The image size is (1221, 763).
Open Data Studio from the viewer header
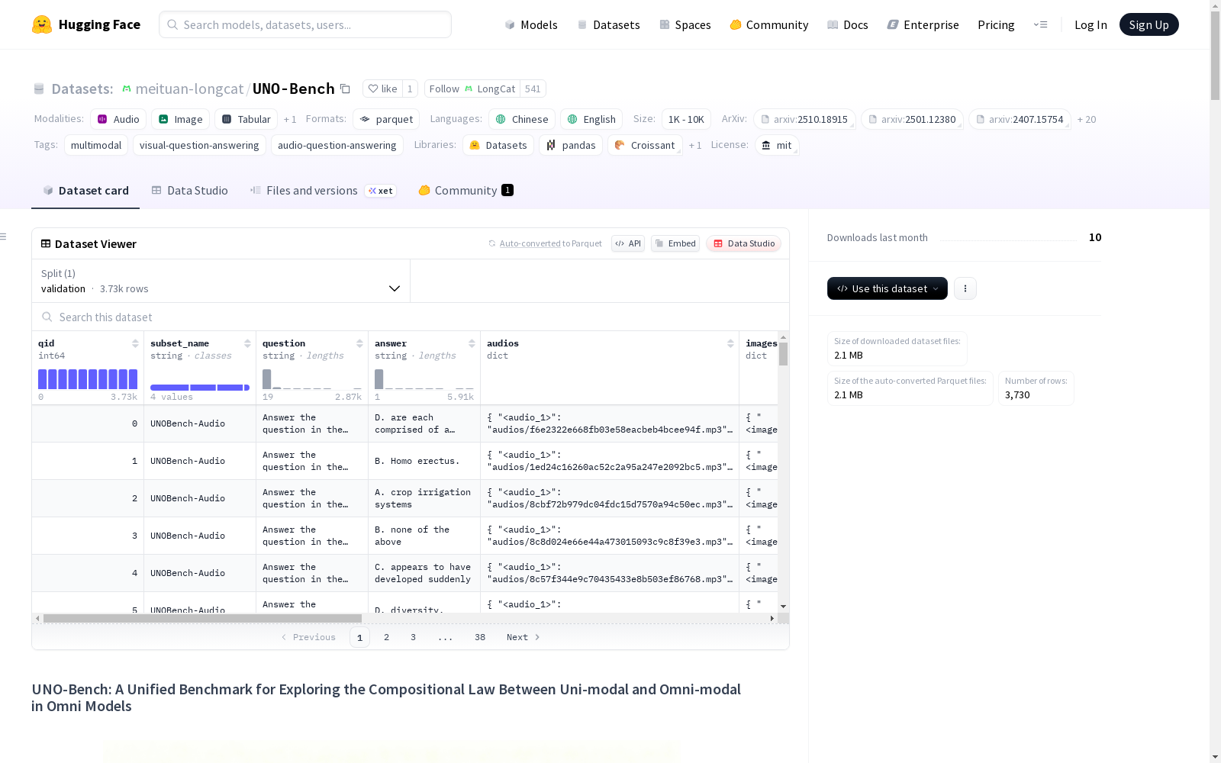click(744, 243)
